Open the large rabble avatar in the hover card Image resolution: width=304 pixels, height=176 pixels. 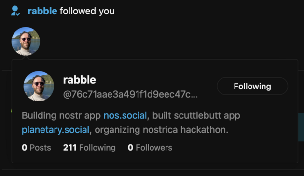(39, 86)
